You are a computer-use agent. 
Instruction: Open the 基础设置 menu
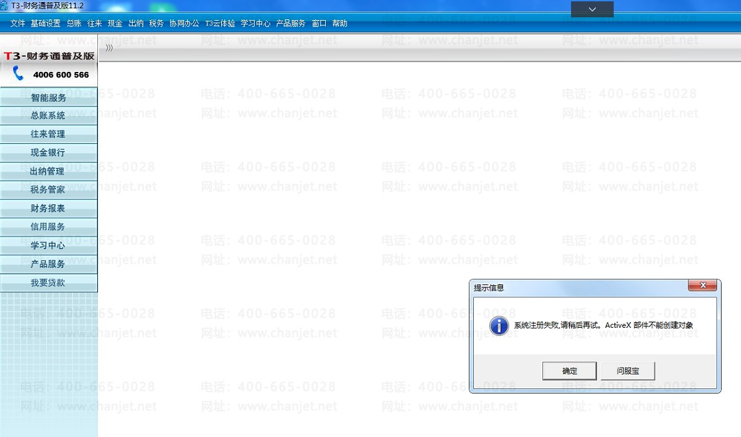click(45, 23)
